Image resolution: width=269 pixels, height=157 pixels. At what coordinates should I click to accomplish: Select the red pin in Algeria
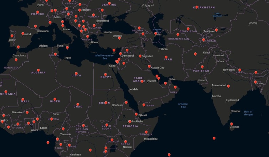click(38, 70)
